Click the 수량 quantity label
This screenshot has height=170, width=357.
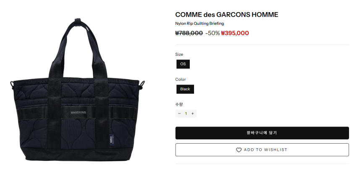[x=179, y=104]
